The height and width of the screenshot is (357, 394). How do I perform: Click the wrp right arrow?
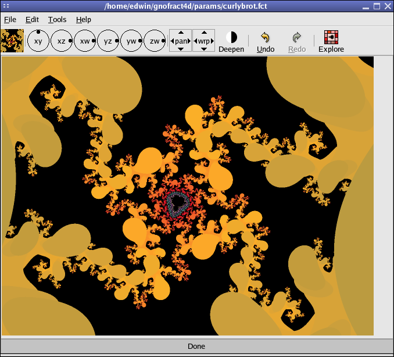(x=212, y=41)
